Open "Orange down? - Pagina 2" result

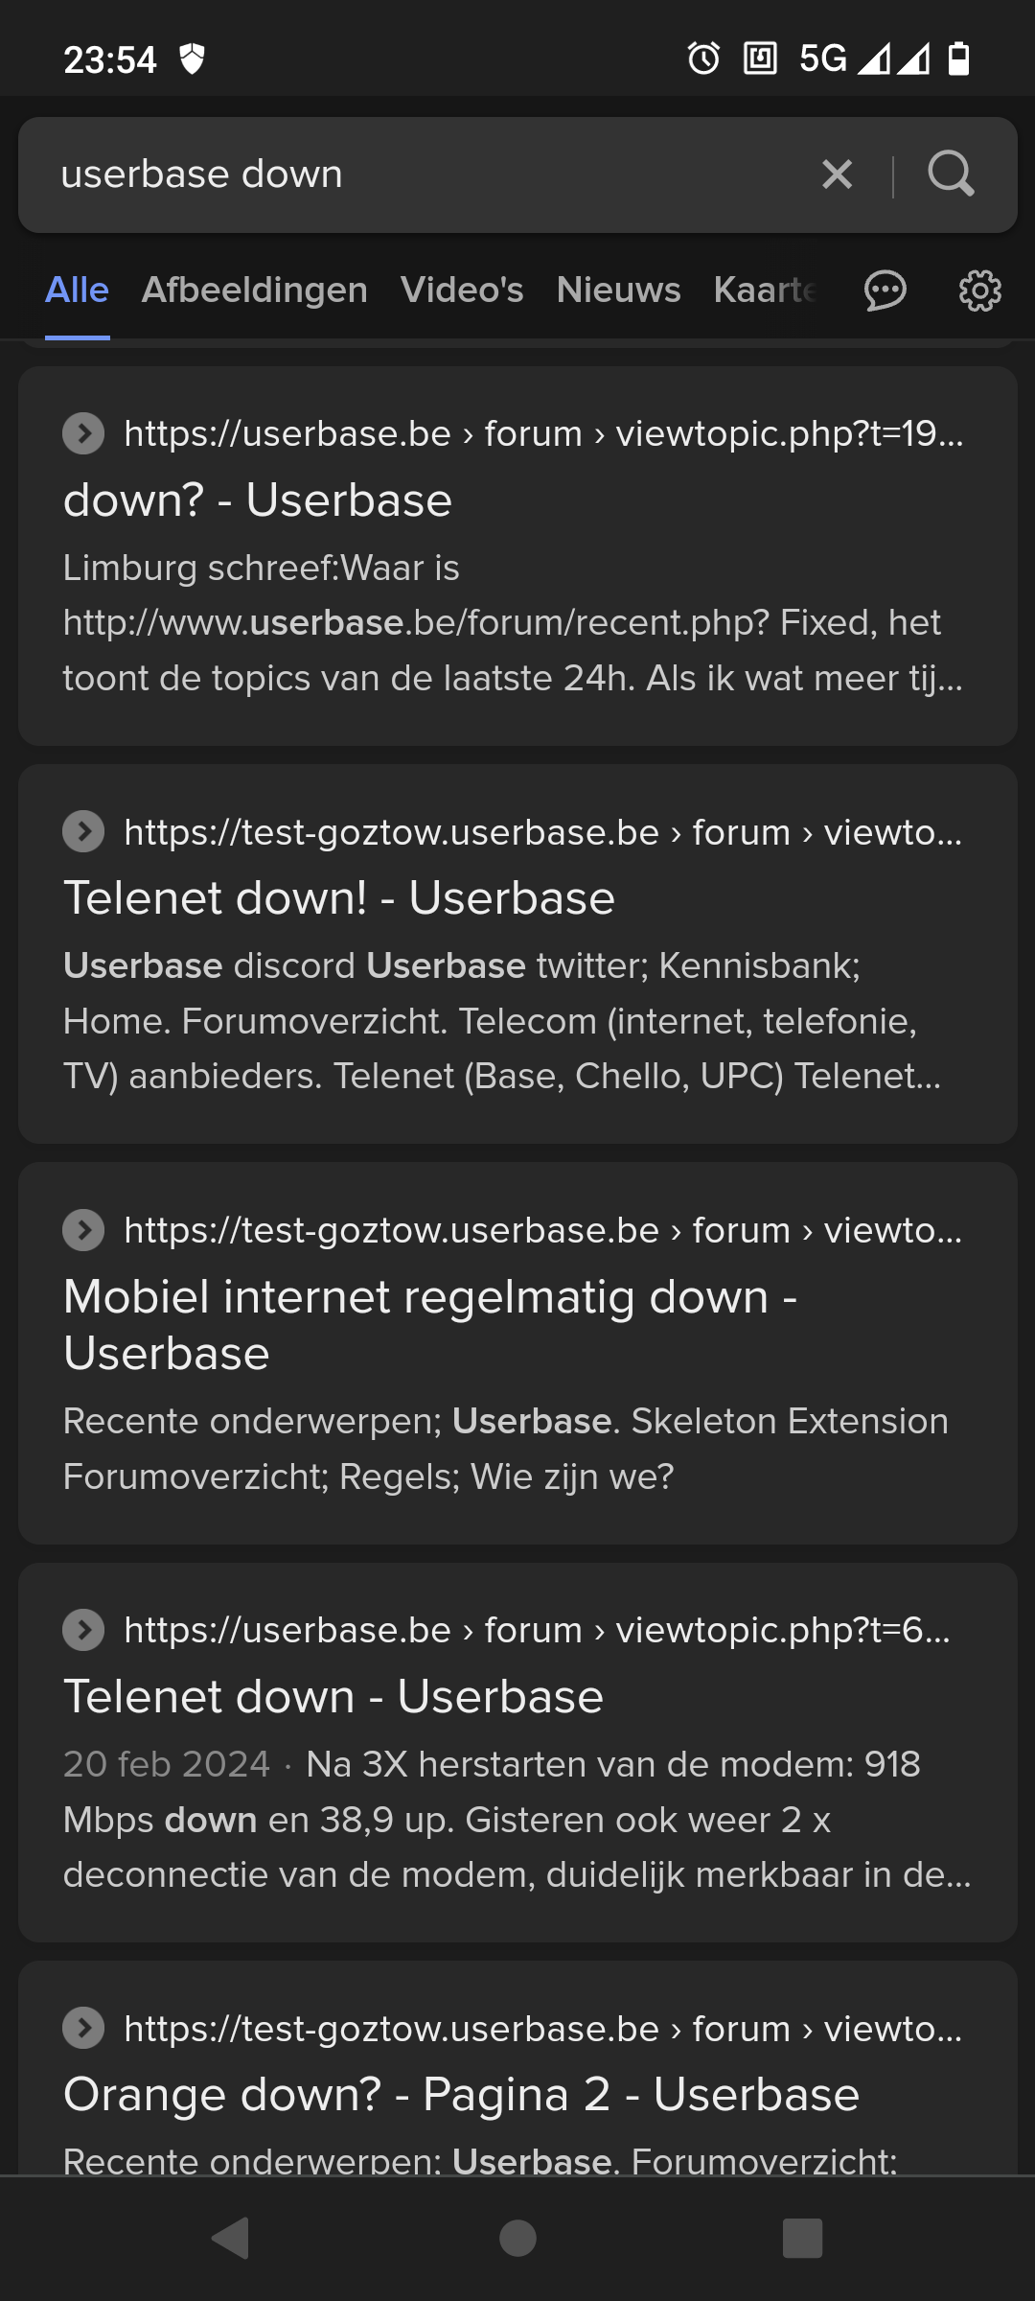461,2094
